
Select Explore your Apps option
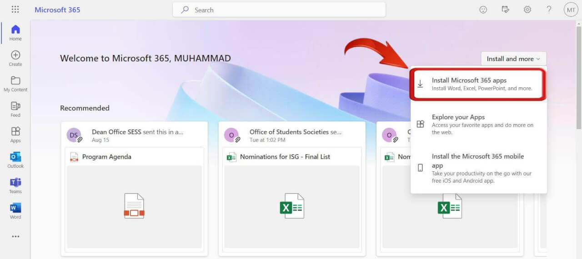pos(479,124)
